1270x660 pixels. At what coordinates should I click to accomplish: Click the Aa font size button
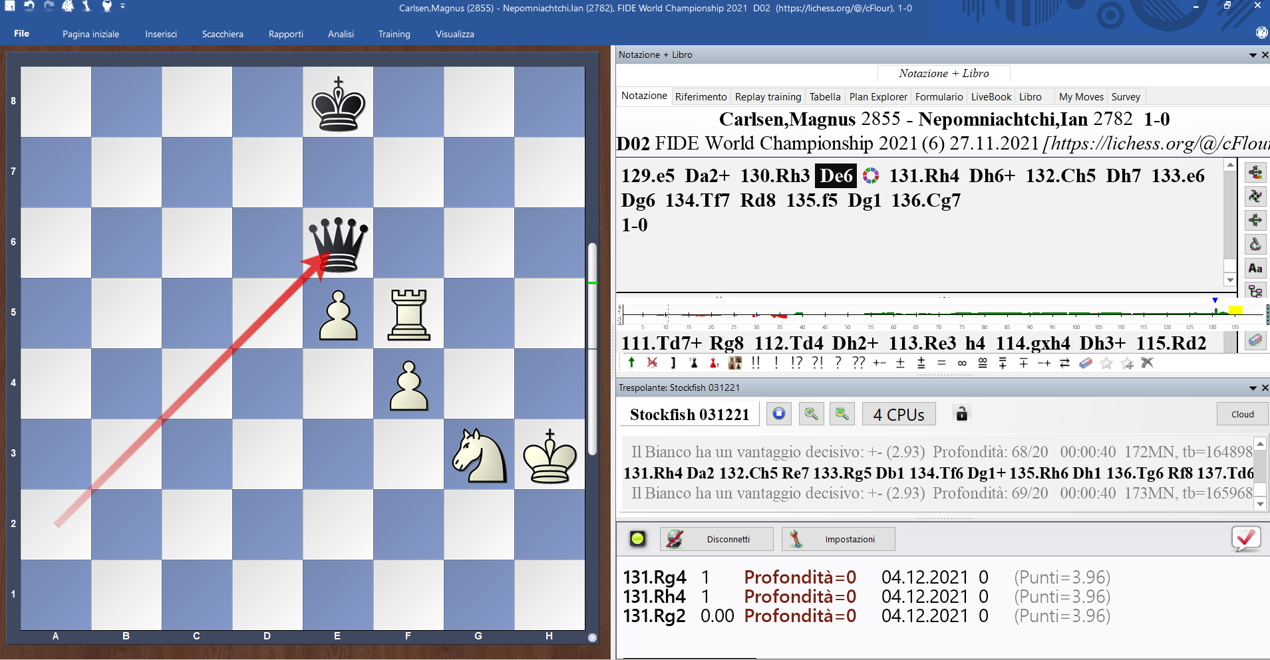[x=1255, y=269]
